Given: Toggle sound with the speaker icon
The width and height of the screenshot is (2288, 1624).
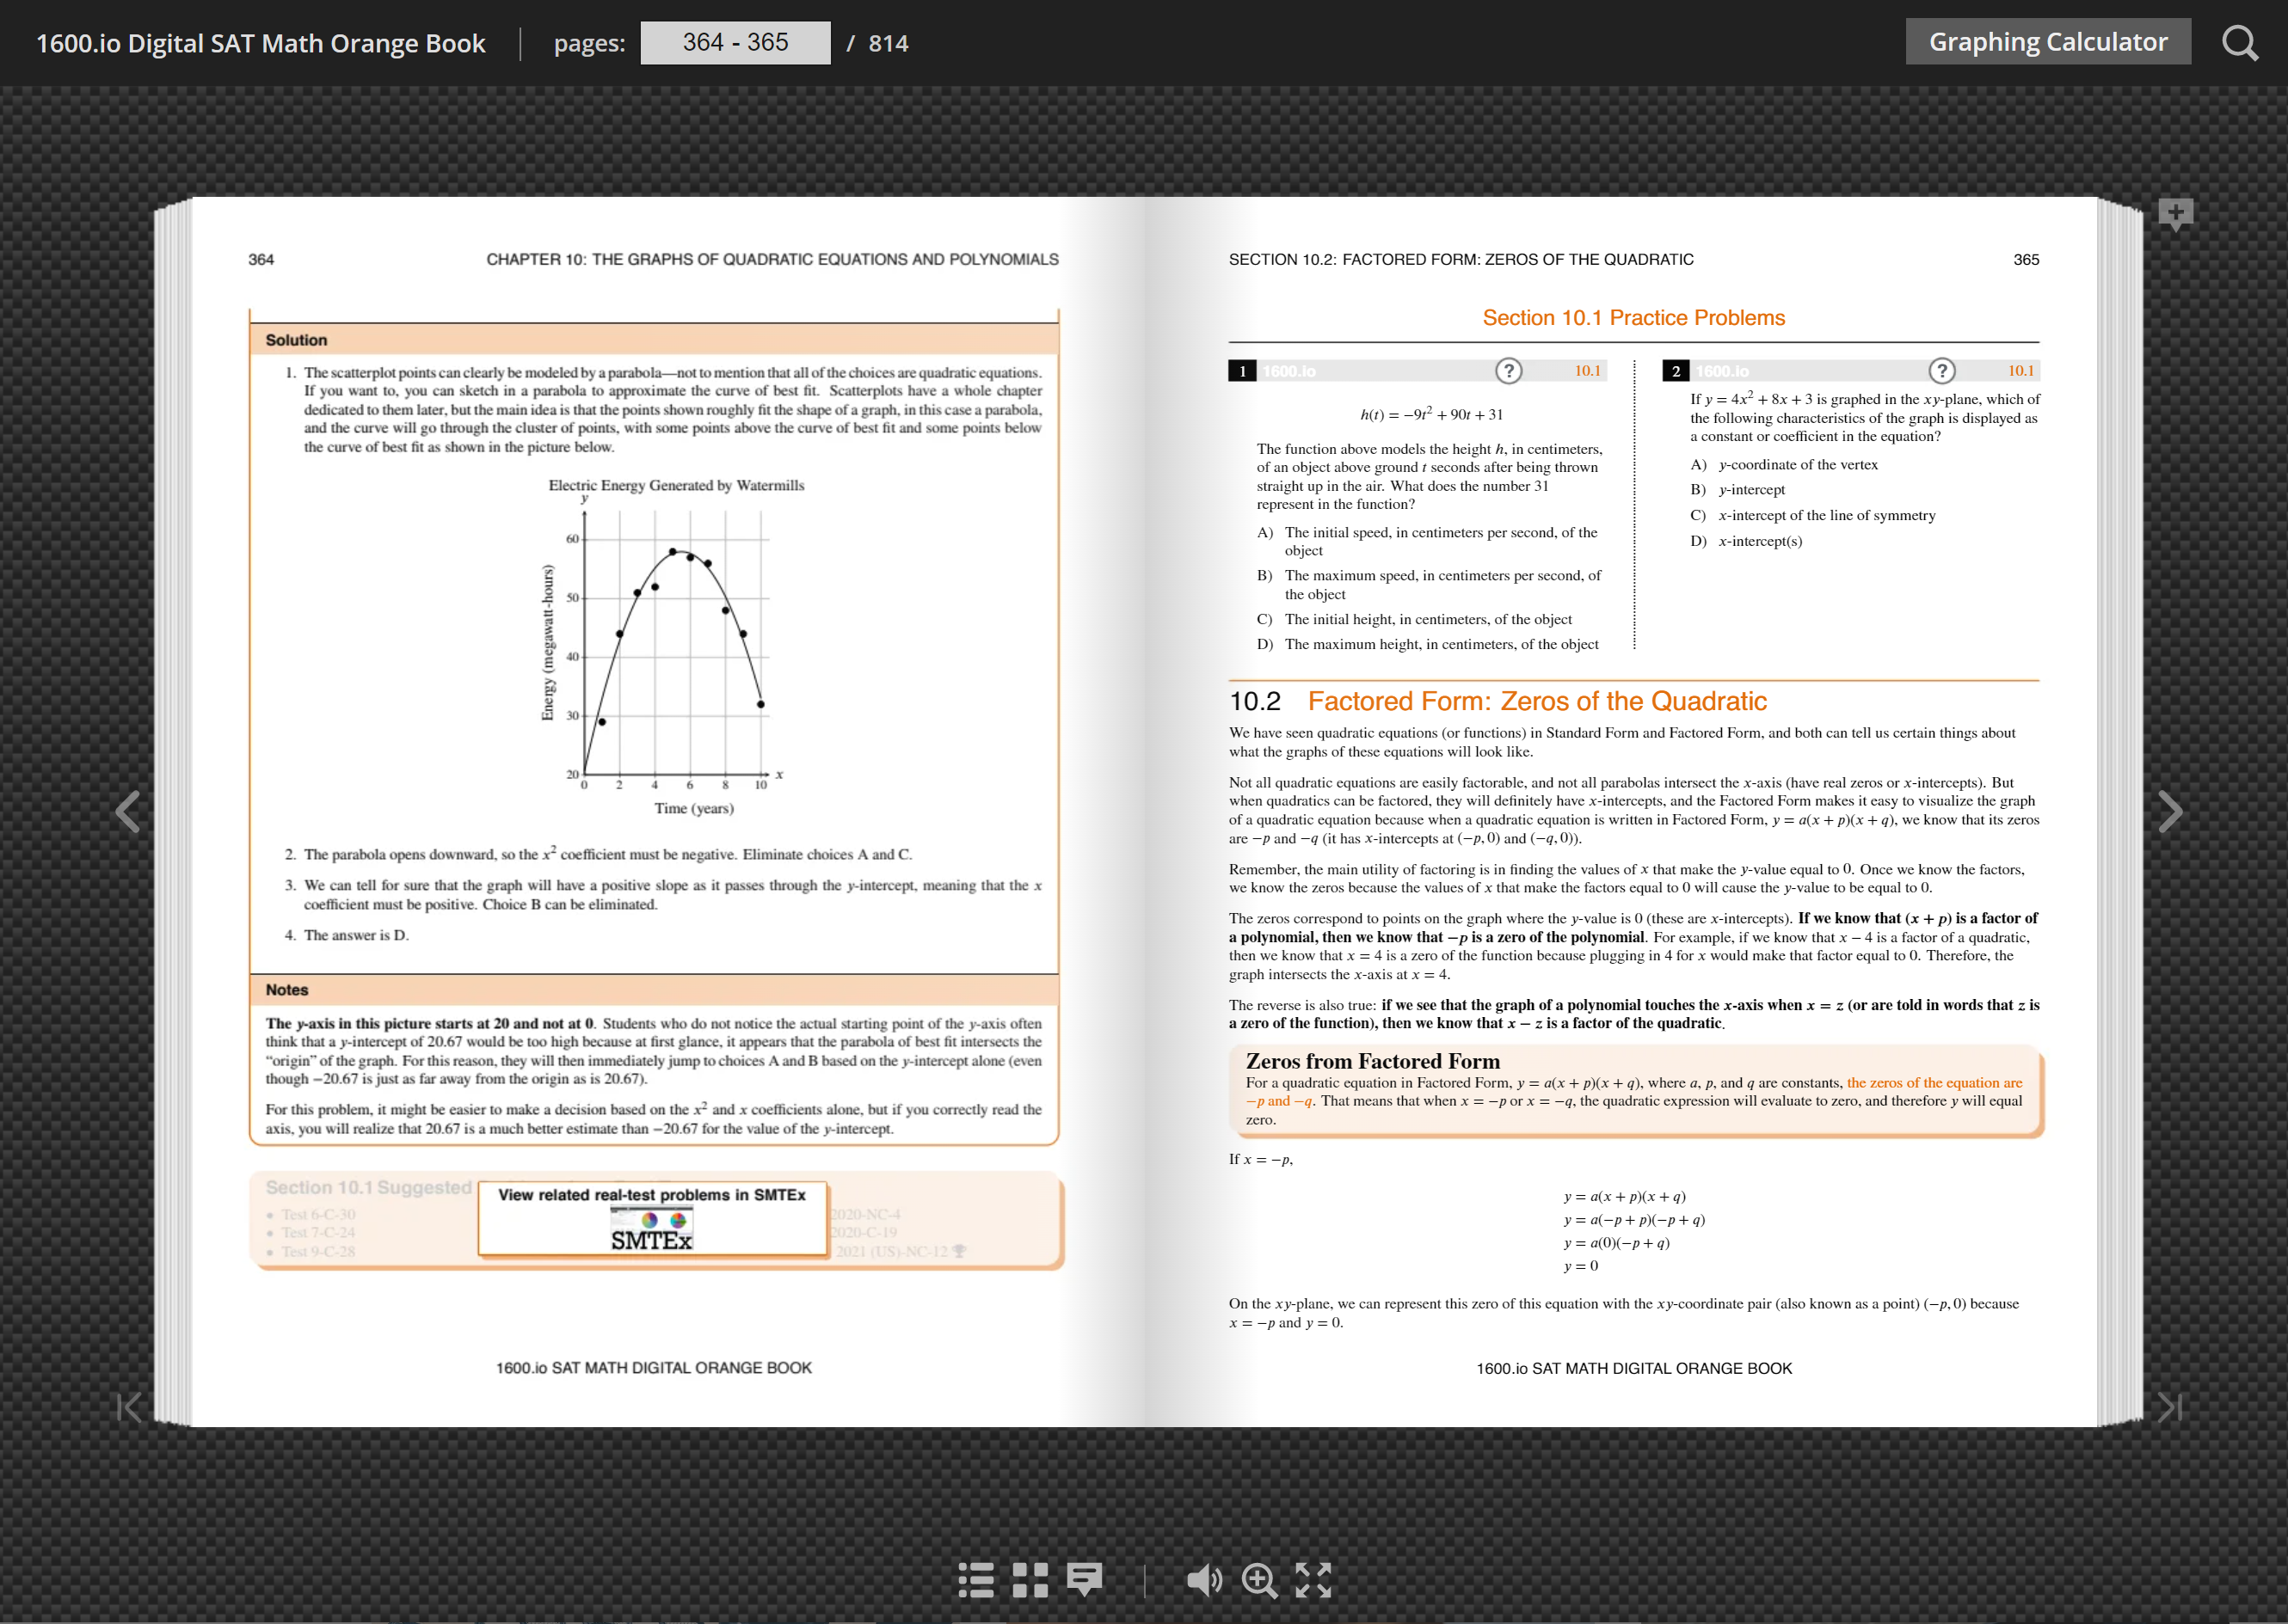Looking at the screenshot, I should (1203, 1580).
